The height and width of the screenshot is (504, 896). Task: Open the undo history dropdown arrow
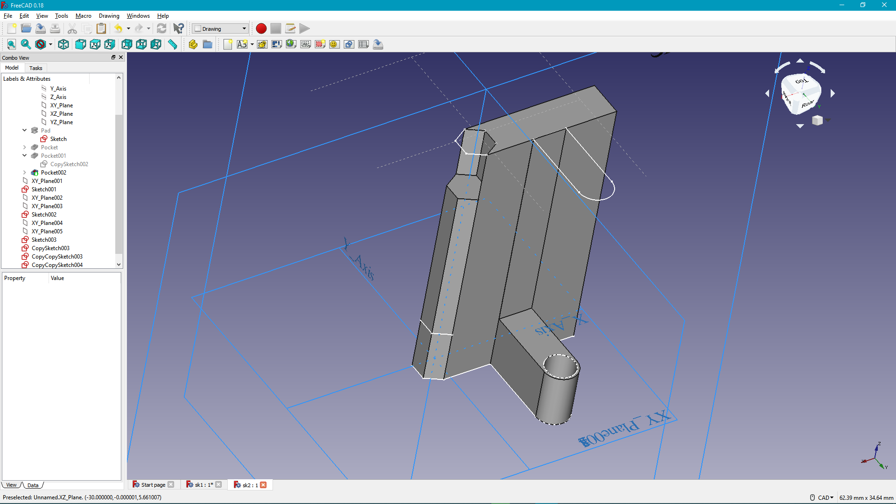128,28
